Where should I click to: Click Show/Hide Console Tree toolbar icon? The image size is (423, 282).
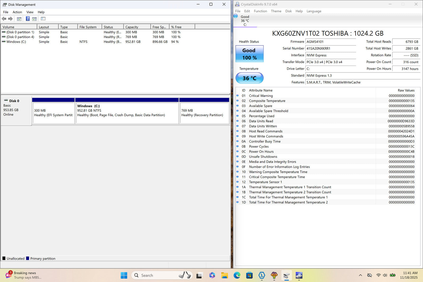tap(19, 19)
